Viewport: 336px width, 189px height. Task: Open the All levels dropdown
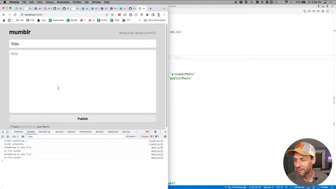pos(131,136)
